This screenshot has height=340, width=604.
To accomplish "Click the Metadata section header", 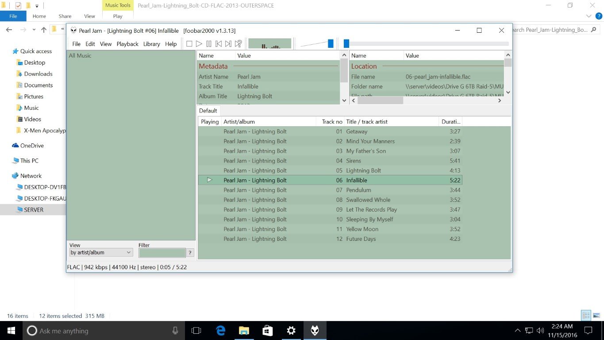I will pyautogui.click(x=213, y=66).
